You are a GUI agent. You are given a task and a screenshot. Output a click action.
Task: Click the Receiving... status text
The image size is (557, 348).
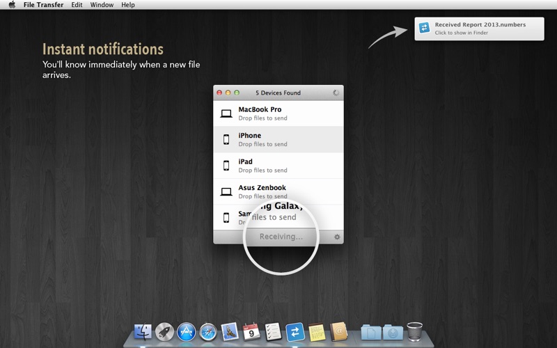coord(281,237)
